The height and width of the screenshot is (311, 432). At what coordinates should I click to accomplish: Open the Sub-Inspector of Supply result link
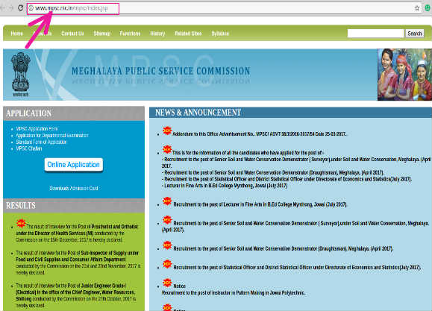[x=78, y=263]
